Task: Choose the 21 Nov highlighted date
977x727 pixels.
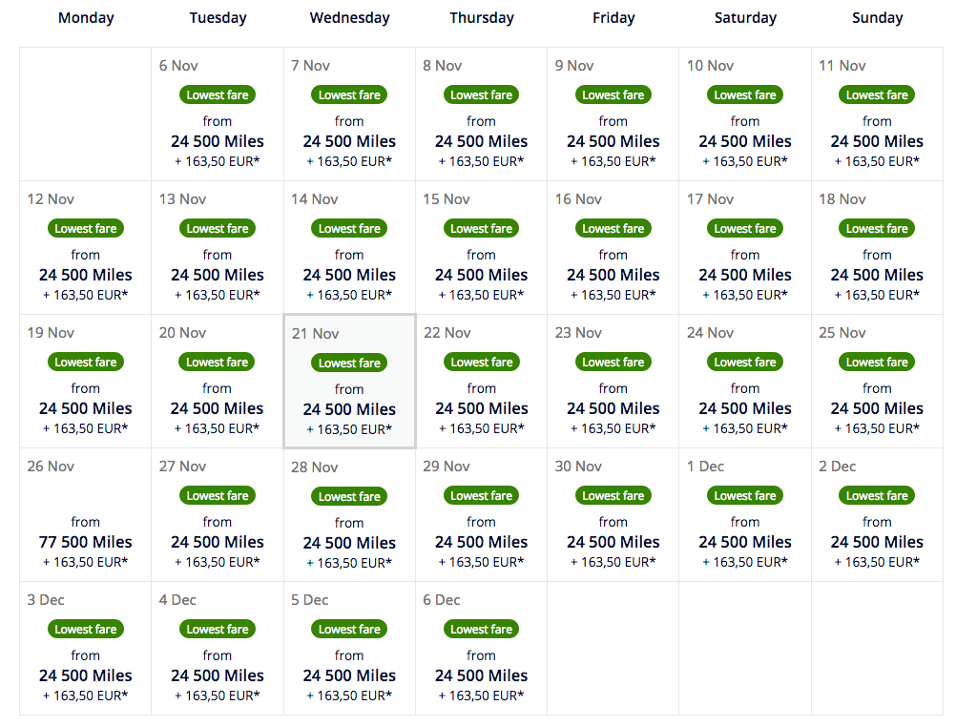Action: pyautogui.click(x=349, y=382)
